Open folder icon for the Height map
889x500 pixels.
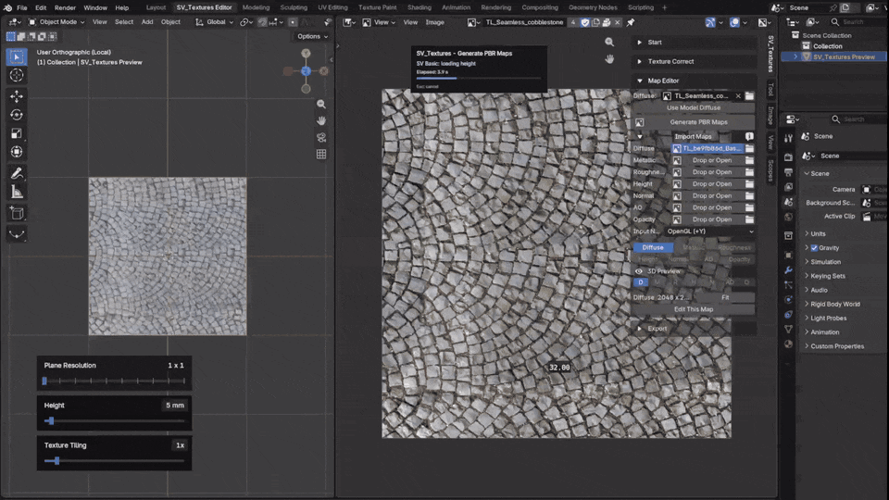coord(749,184)
